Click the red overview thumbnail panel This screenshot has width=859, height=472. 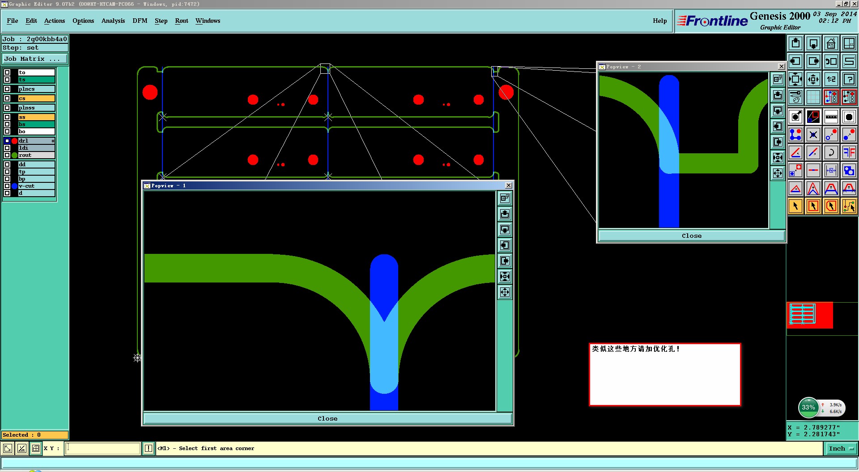tap(810, 316)
